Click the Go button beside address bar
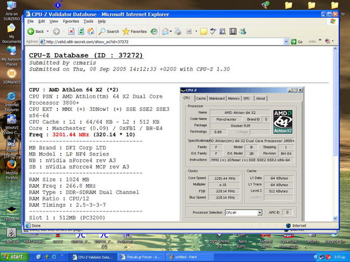The height and width of the screenshot is (262, 350). [x=297, y=42]
